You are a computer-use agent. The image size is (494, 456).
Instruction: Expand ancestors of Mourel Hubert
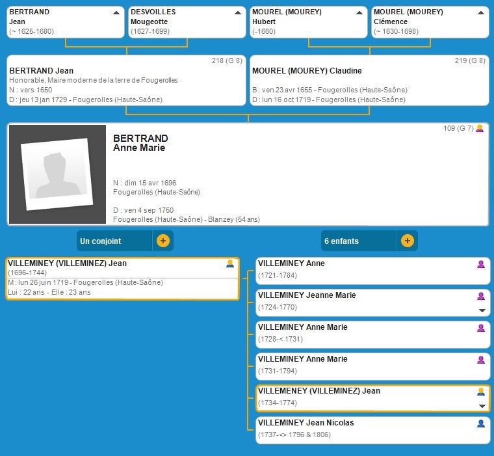(x=358, y=12)
